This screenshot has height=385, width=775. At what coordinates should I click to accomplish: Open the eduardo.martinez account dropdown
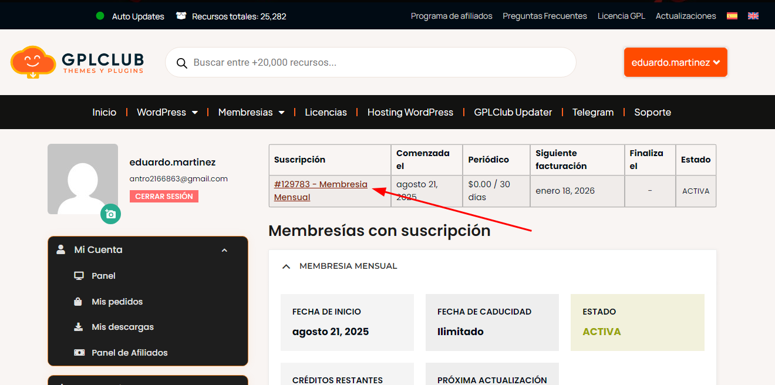[x=676, y=62]
